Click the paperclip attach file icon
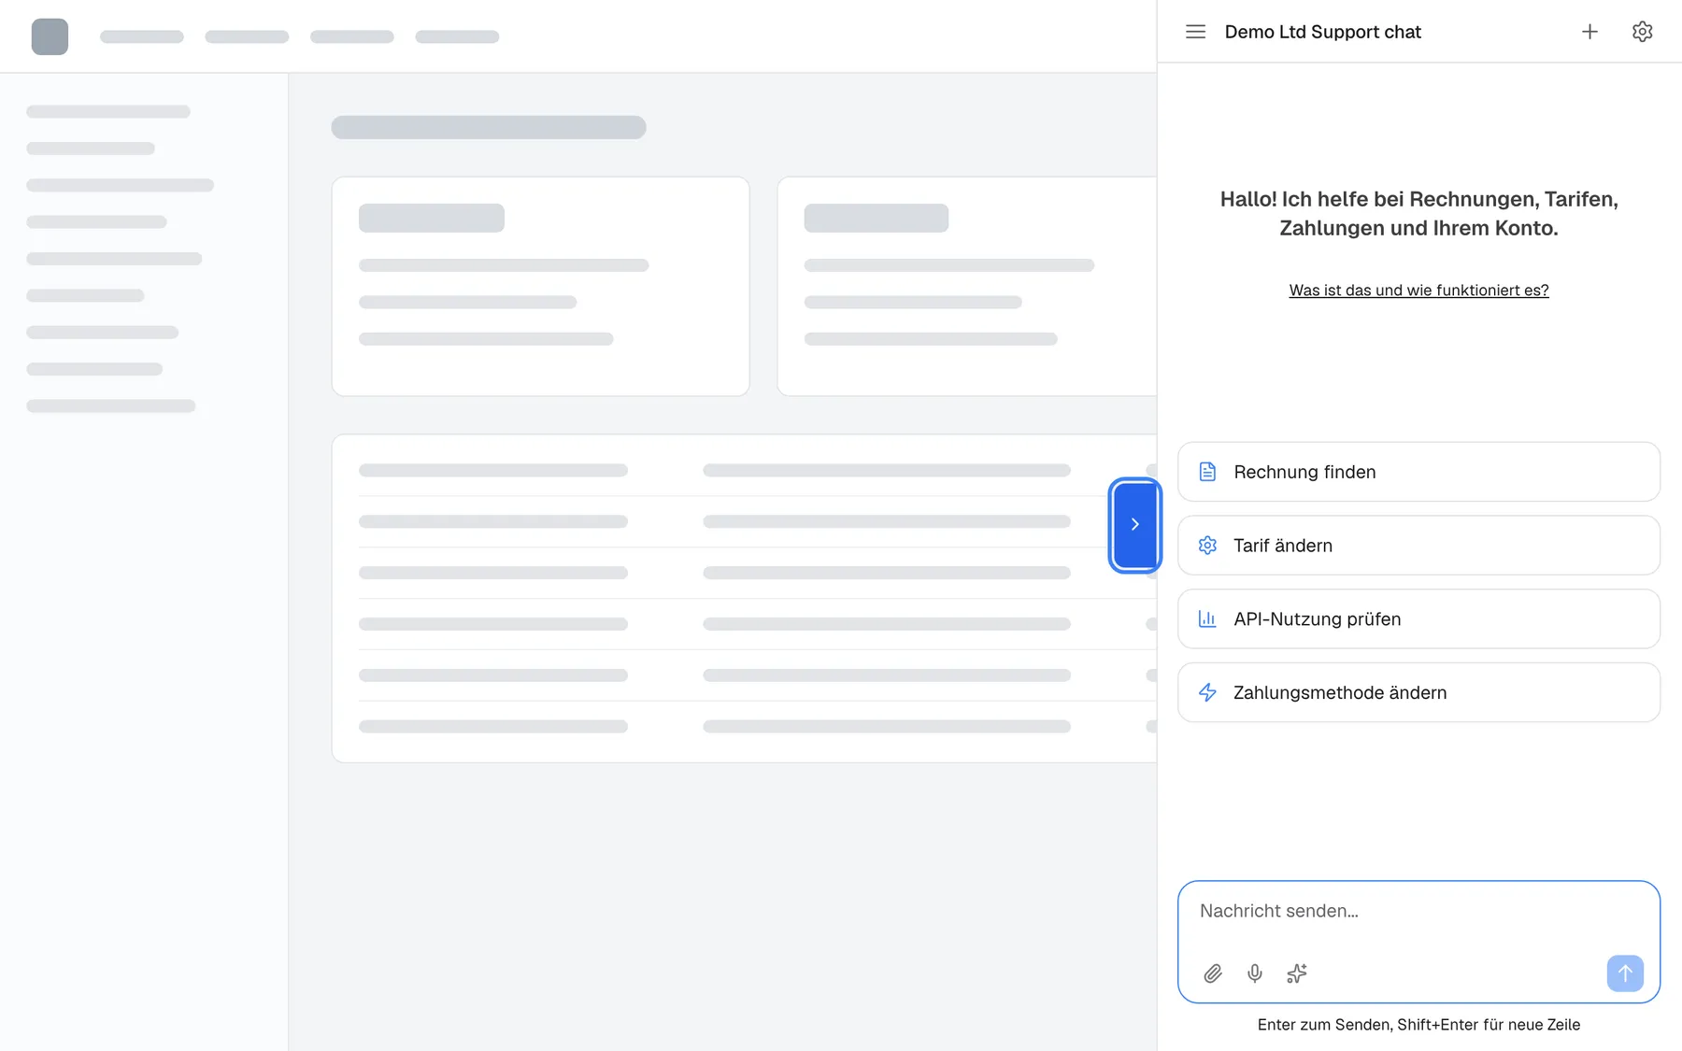The width and height of the screenshot is (1682, 1051). point(1213,973)
